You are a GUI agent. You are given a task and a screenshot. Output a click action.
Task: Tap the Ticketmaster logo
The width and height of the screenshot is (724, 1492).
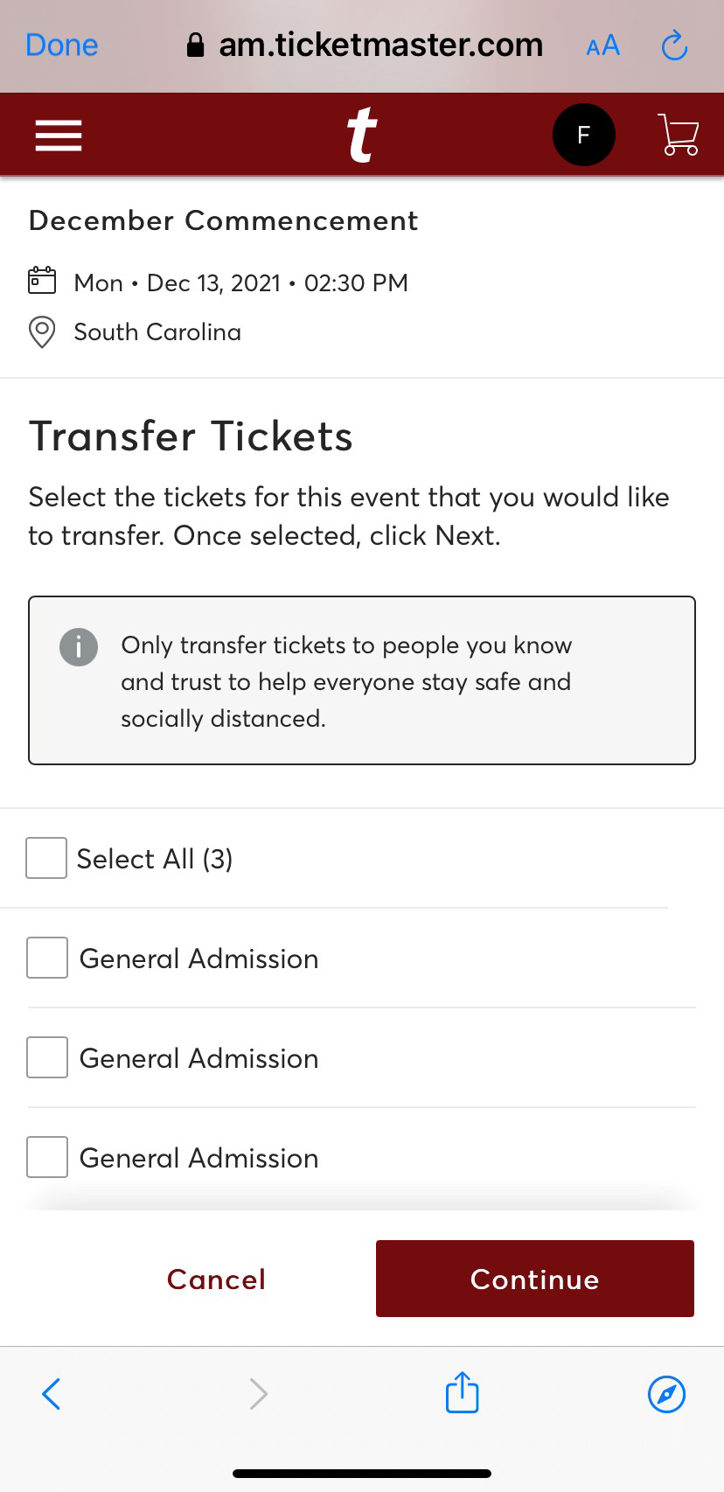tap(361, 136)
